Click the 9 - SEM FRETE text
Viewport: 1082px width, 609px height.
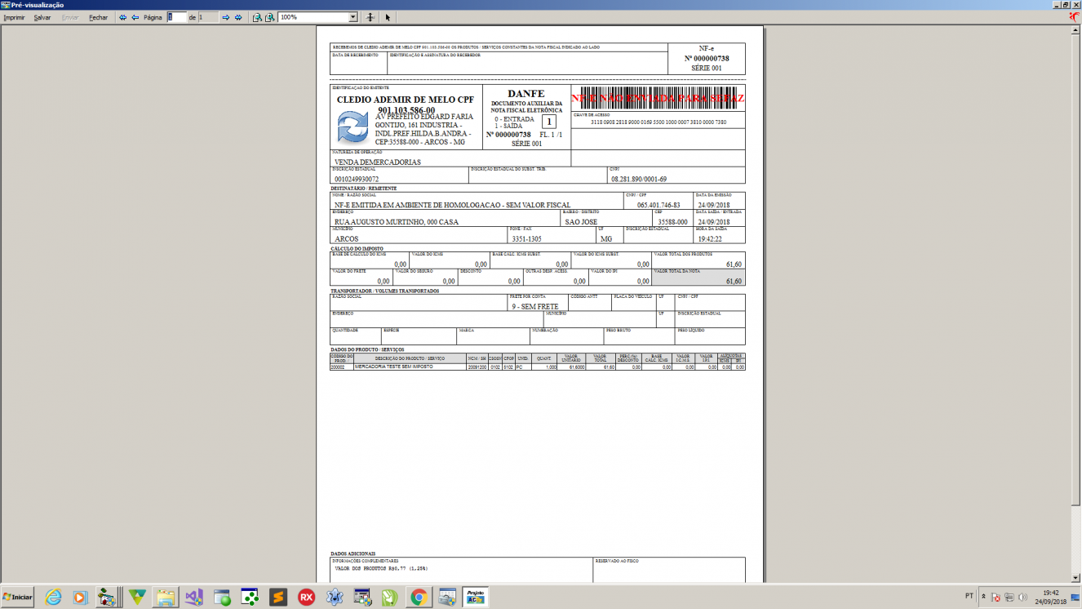coord(535,306)
